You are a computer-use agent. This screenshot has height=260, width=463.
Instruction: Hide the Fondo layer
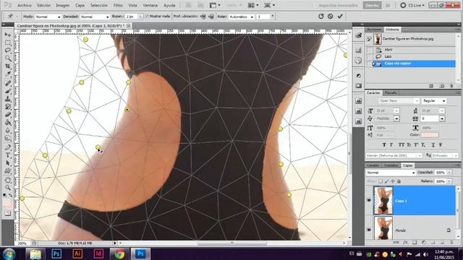pos(369,230)
